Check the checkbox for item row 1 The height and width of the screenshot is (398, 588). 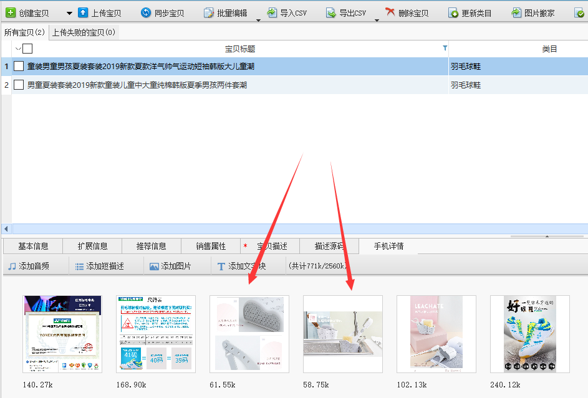[19, 66]
